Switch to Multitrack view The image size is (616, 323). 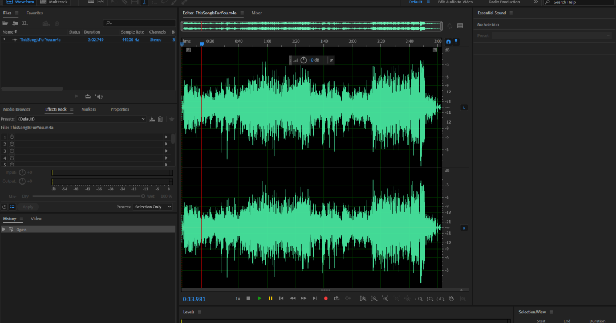pos(54,2)
